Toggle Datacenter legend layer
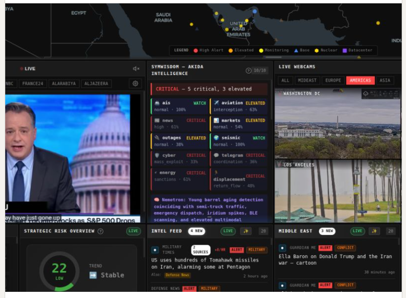This screenshot has height=298, width=406. coord(357,50)
